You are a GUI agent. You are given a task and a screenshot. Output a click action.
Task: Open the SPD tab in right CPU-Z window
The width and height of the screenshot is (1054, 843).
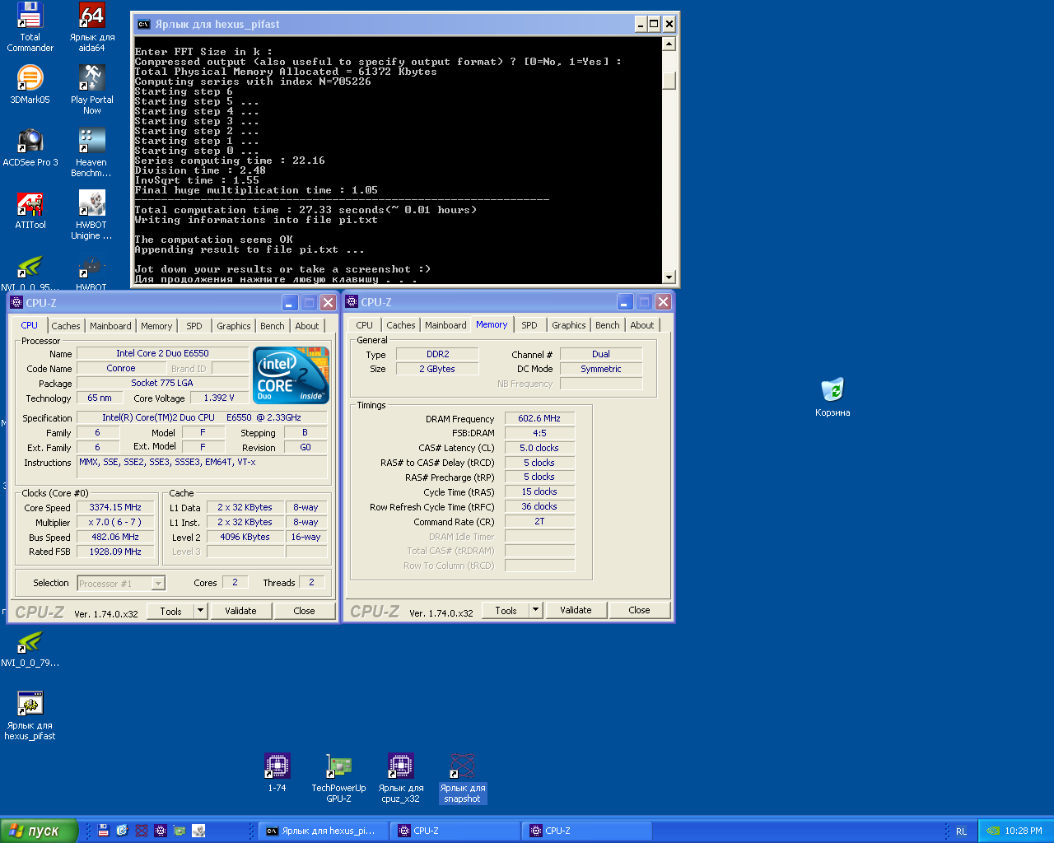(x=529, y=325)
